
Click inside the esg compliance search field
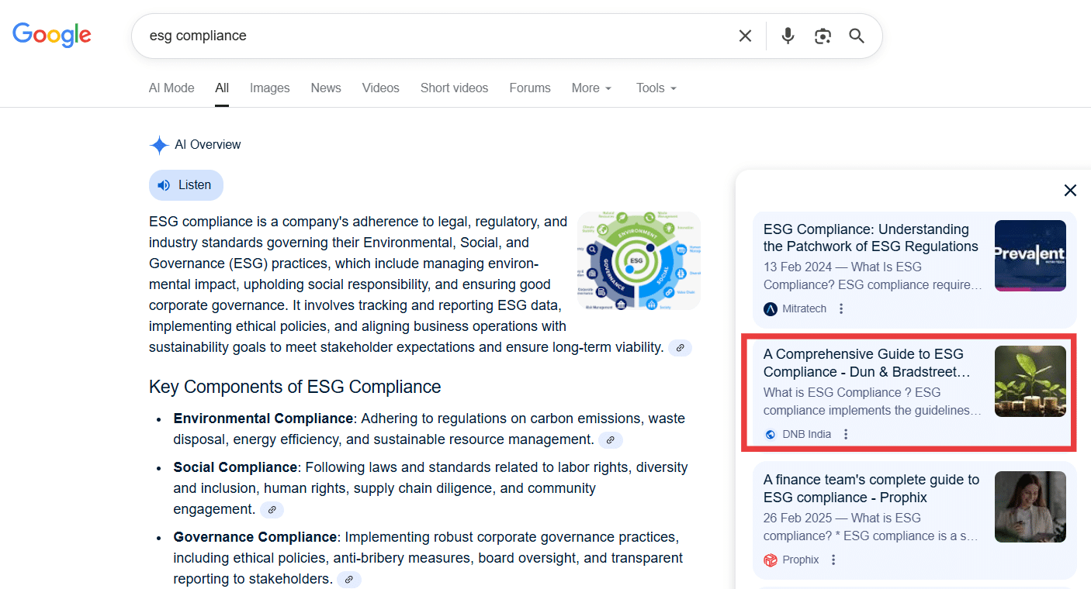[435, 36]
